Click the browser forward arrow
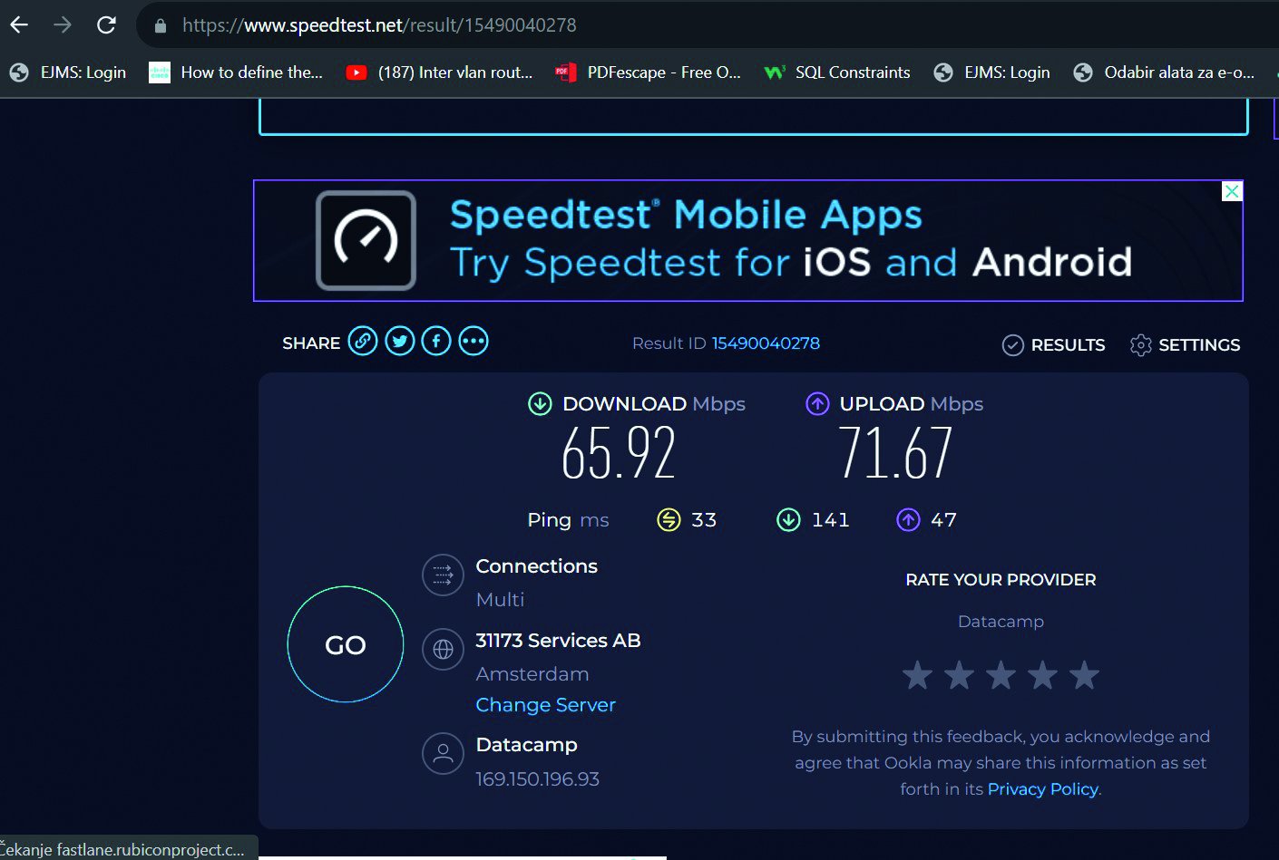Image resolution: width=1279 pixels, height=860 pixels. point(63,24)
